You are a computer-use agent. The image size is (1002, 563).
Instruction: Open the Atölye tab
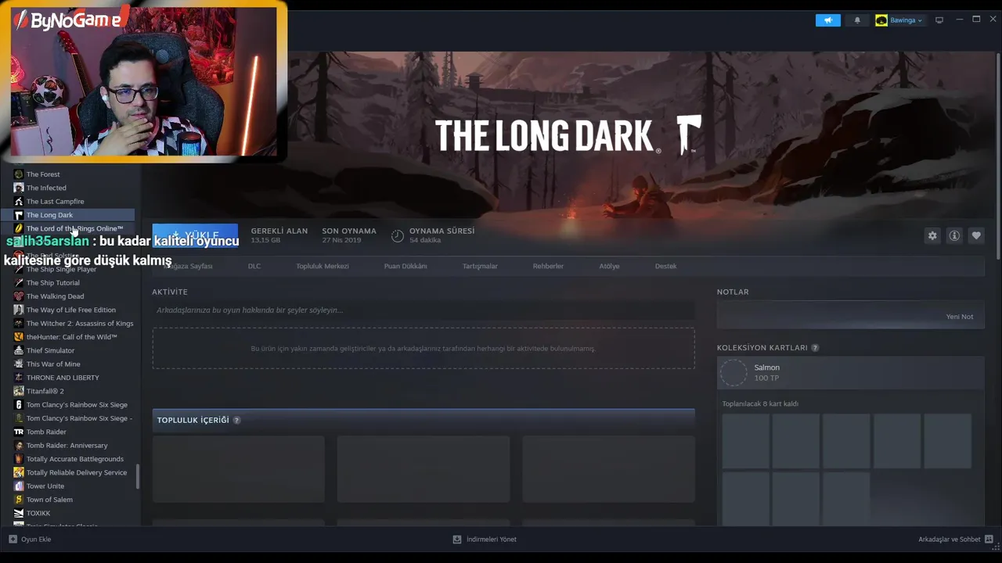tap(609, 266)
